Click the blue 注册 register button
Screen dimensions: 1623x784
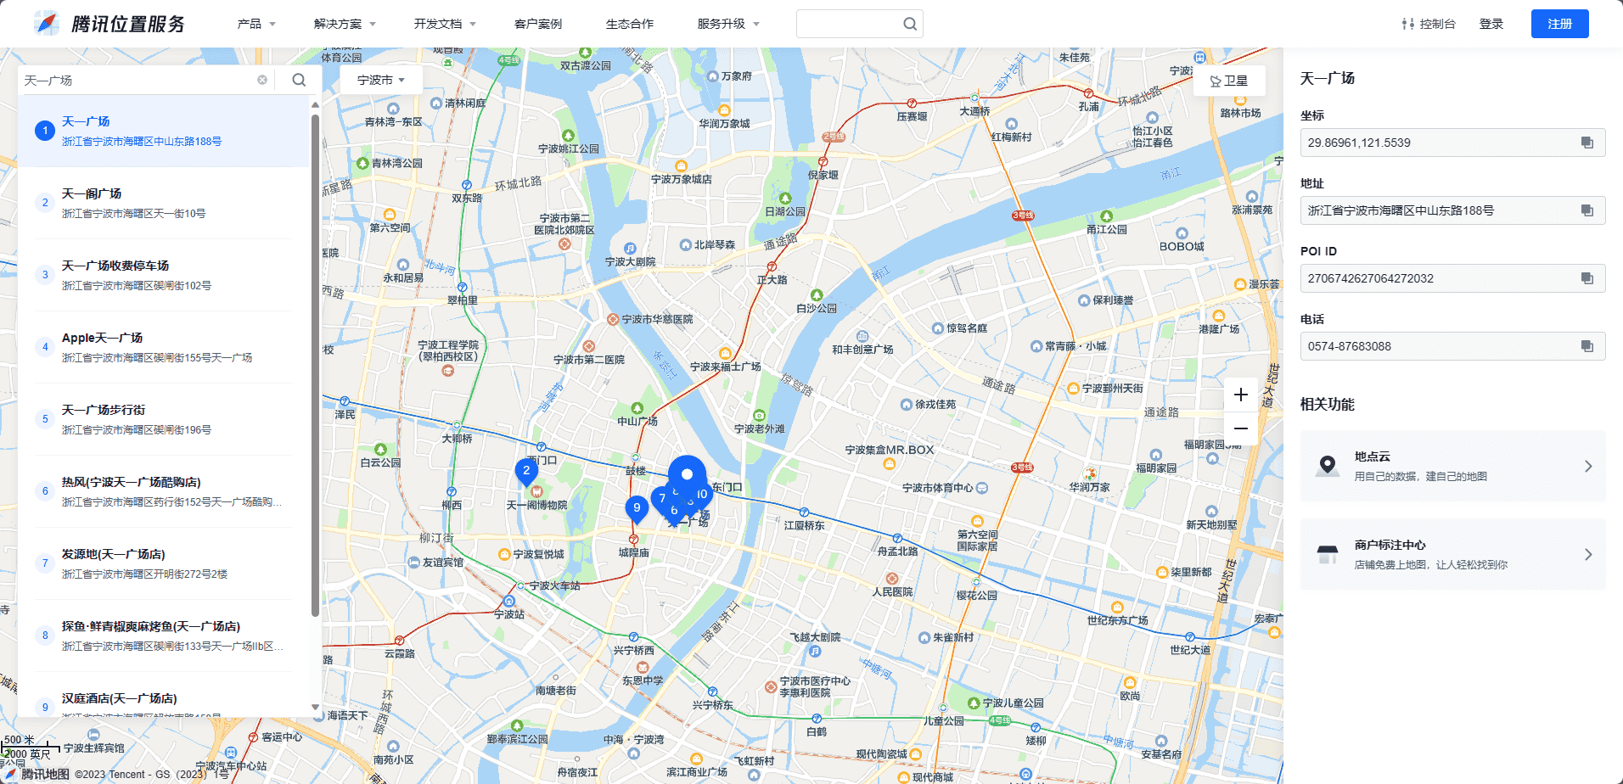click(1560, 24)
